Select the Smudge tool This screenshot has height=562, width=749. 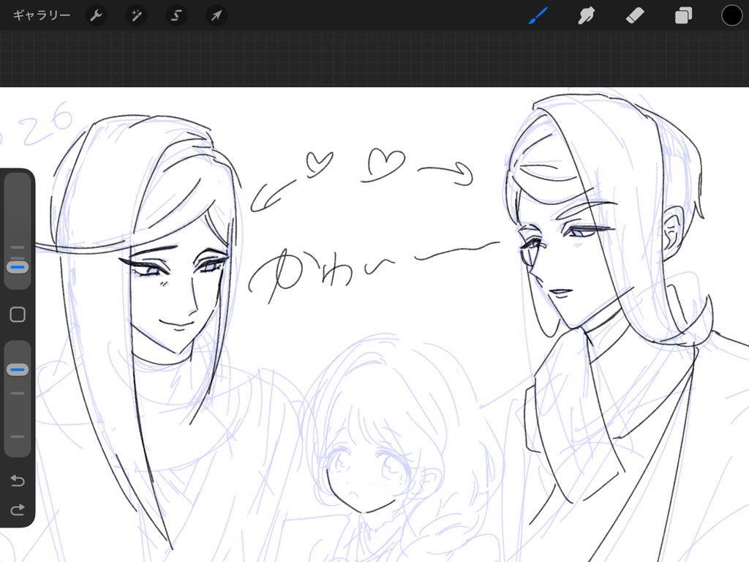tap(586, 15)
